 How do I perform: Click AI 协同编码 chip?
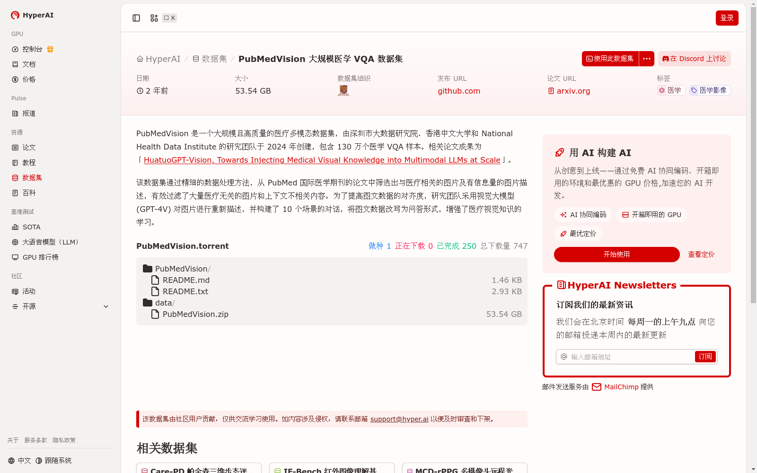click(583, 215)
